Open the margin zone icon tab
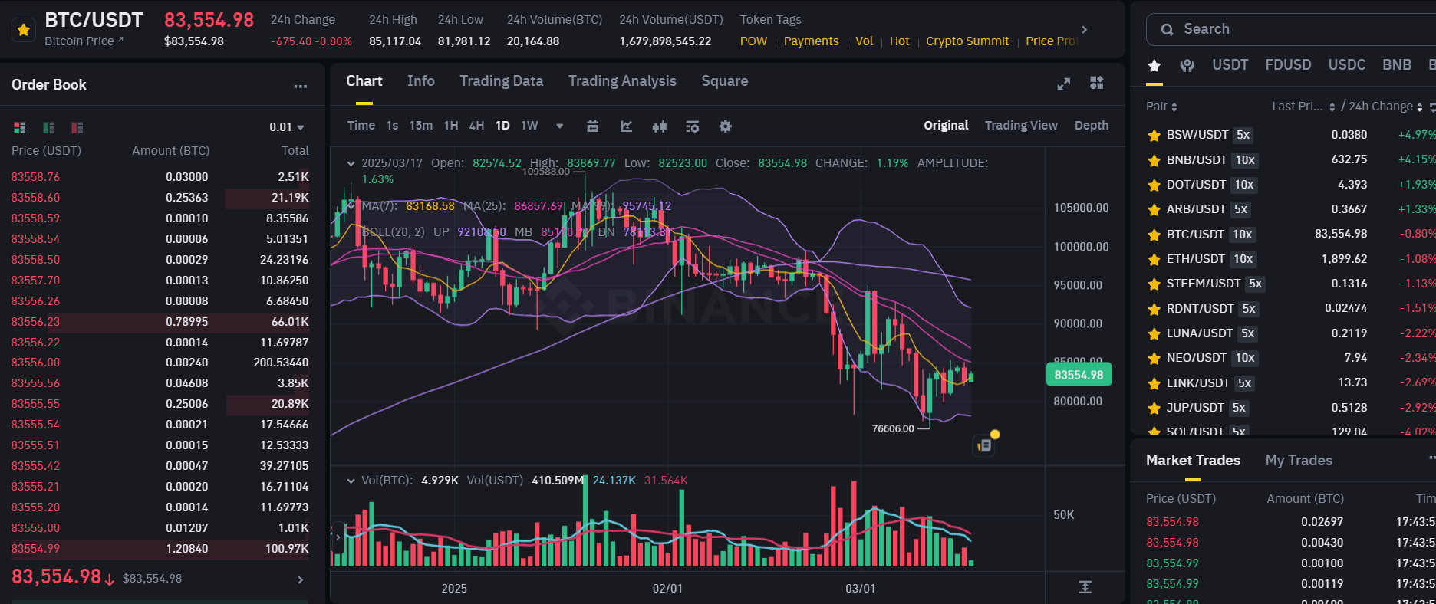 (x=1187, y=66)
